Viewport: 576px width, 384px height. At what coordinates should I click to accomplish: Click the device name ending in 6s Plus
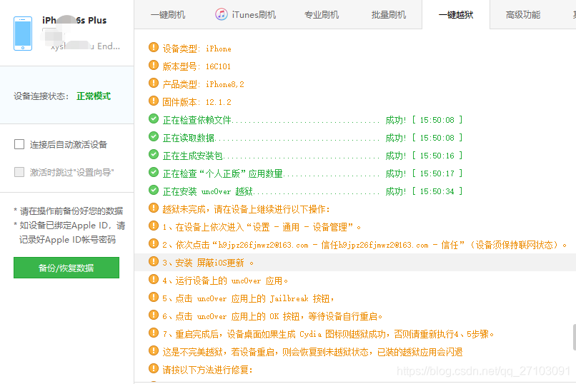[x=74, y=20]
